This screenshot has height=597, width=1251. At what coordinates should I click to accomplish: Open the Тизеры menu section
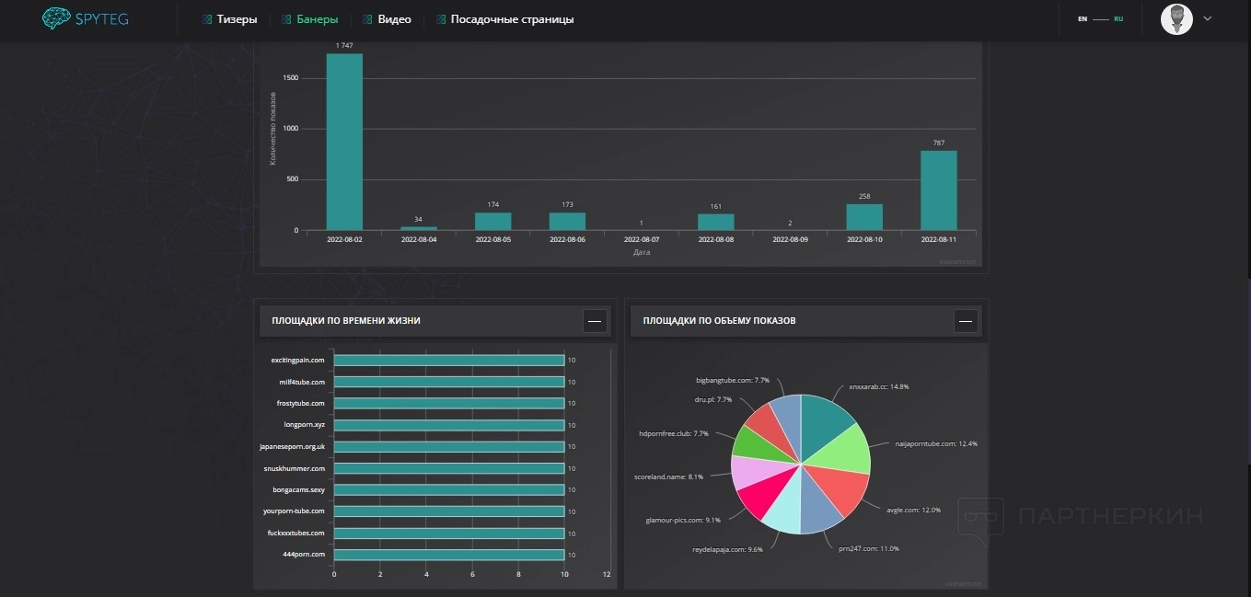pos(237,19)
